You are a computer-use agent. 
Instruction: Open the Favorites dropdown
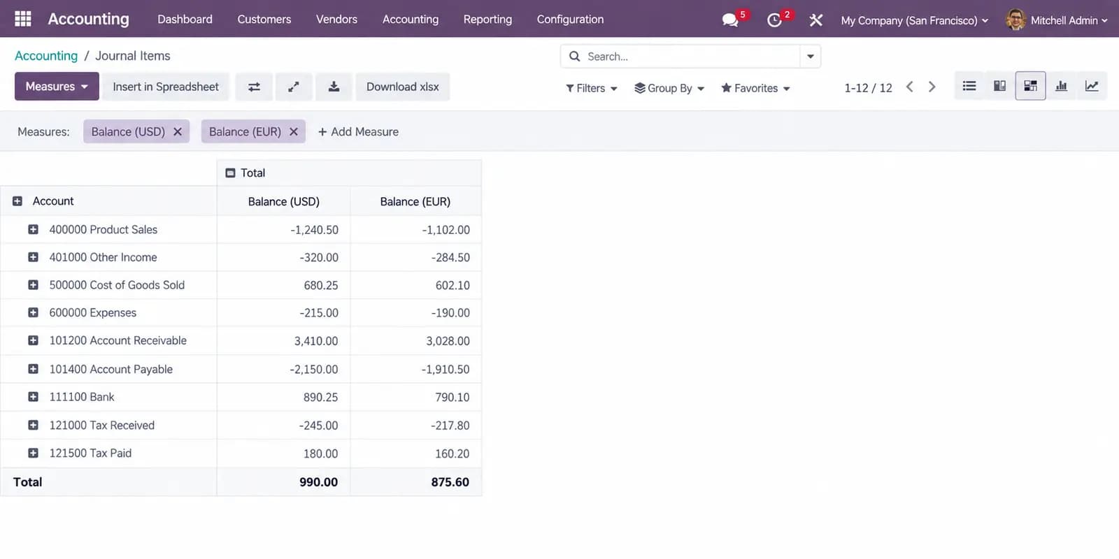[x=755, y=88]
